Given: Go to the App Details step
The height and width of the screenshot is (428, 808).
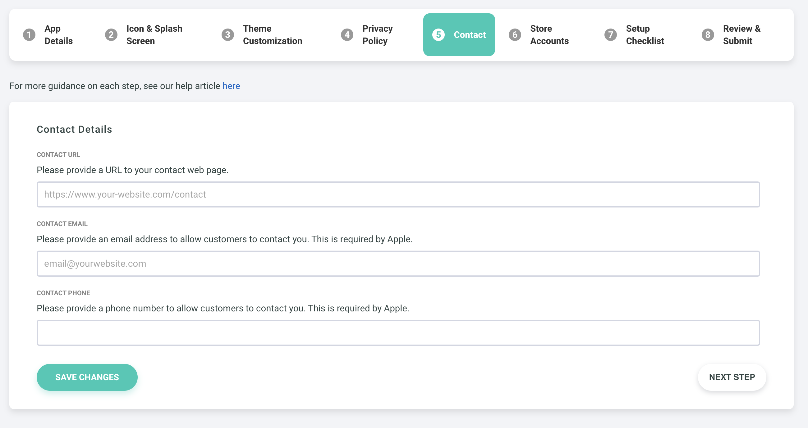Looking at the screenshot, I should (x=58, y=35).
